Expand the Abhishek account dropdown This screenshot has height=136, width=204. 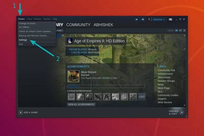click(159, 19)
